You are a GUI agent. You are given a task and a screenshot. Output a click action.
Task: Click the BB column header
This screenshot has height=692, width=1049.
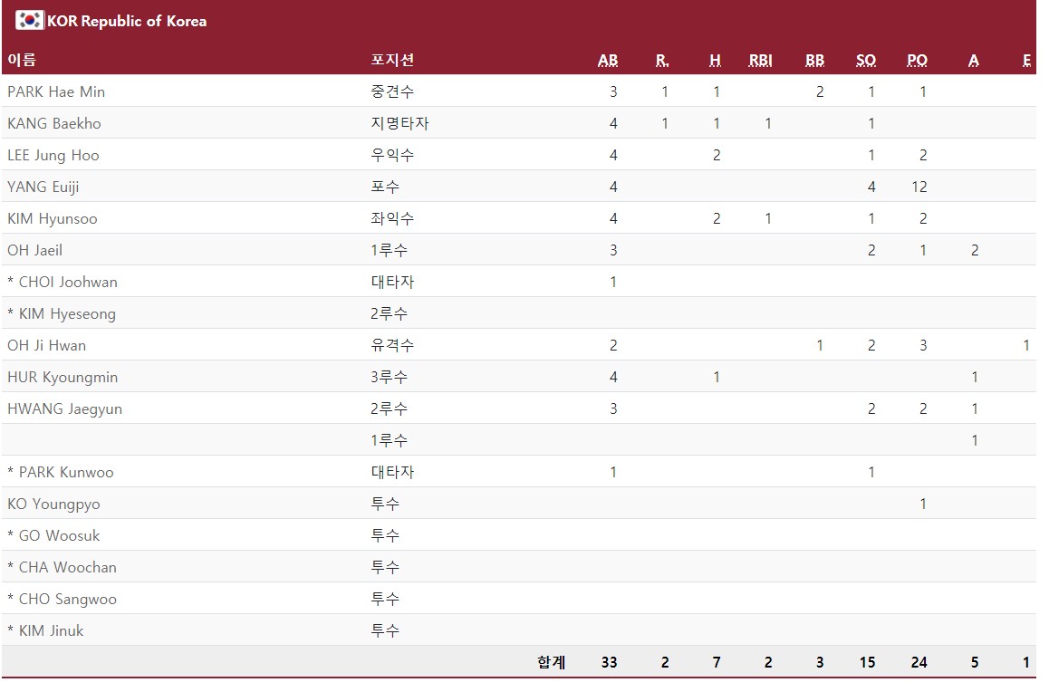pos(815,60)
